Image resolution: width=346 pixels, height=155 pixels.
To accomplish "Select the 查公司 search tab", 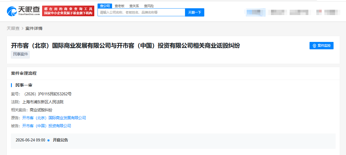I will click(x=105, y=6).
